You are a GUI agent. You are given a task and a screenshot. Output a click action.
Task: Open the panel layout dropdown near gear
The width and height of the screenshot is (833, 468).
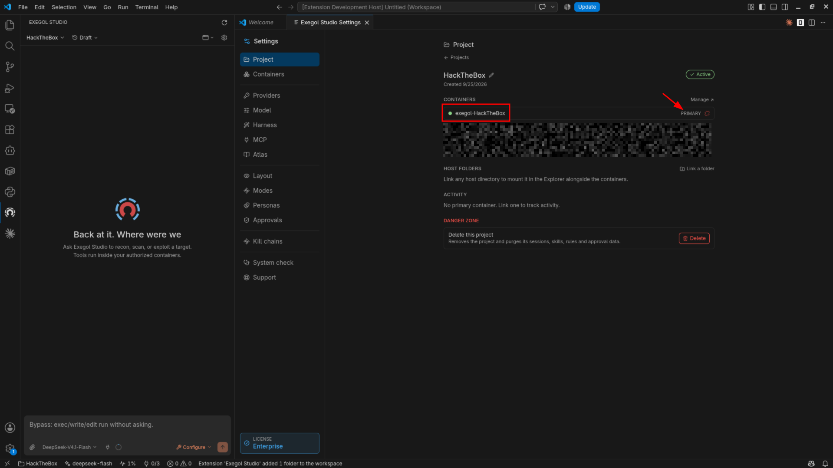[x=208, y=38]
